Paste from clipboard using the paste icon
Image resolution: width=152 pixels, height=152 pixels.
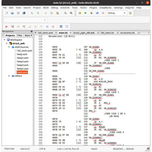pos(58,13)
